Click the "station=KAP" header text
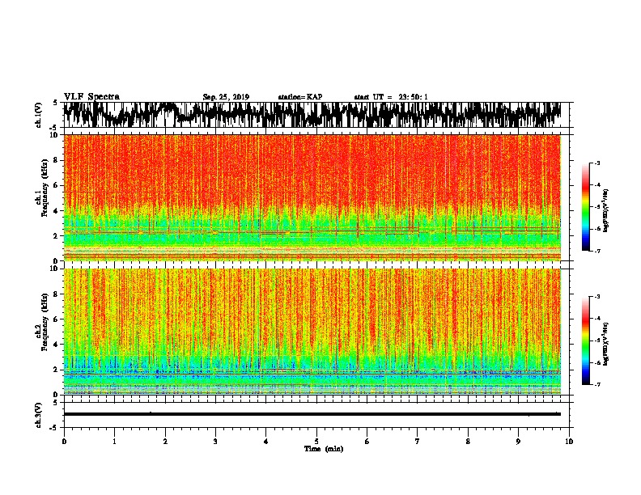The image size is (641, 495). (300, 97)
